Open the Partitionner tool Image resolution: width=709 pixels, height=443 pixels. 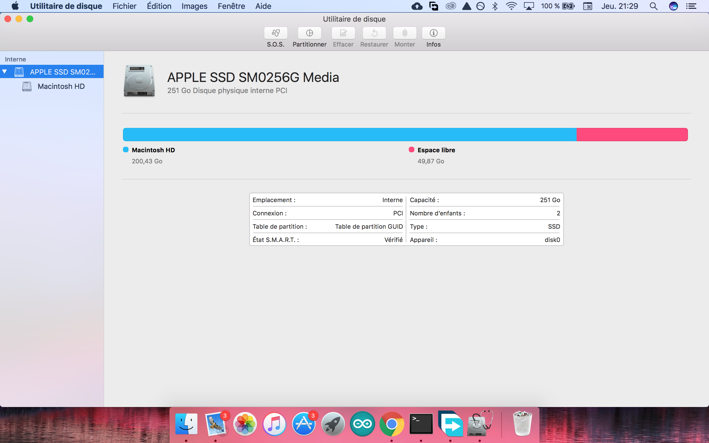point(309,33)
